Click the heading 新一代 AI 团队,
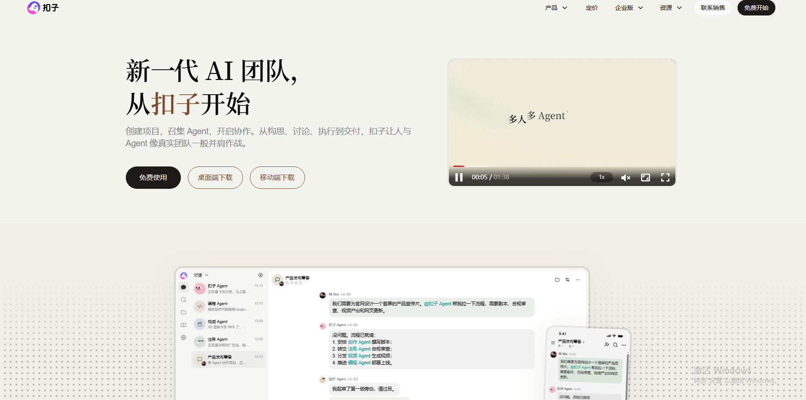This screenshot has height=400, width=806. [x=212, y=71]
